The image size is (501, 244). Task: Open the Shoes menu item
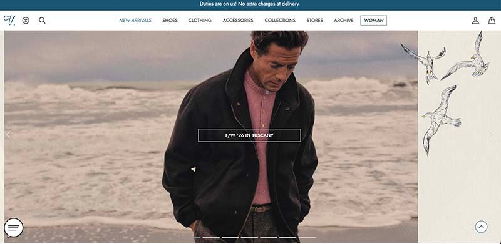(x=170, y=21)
